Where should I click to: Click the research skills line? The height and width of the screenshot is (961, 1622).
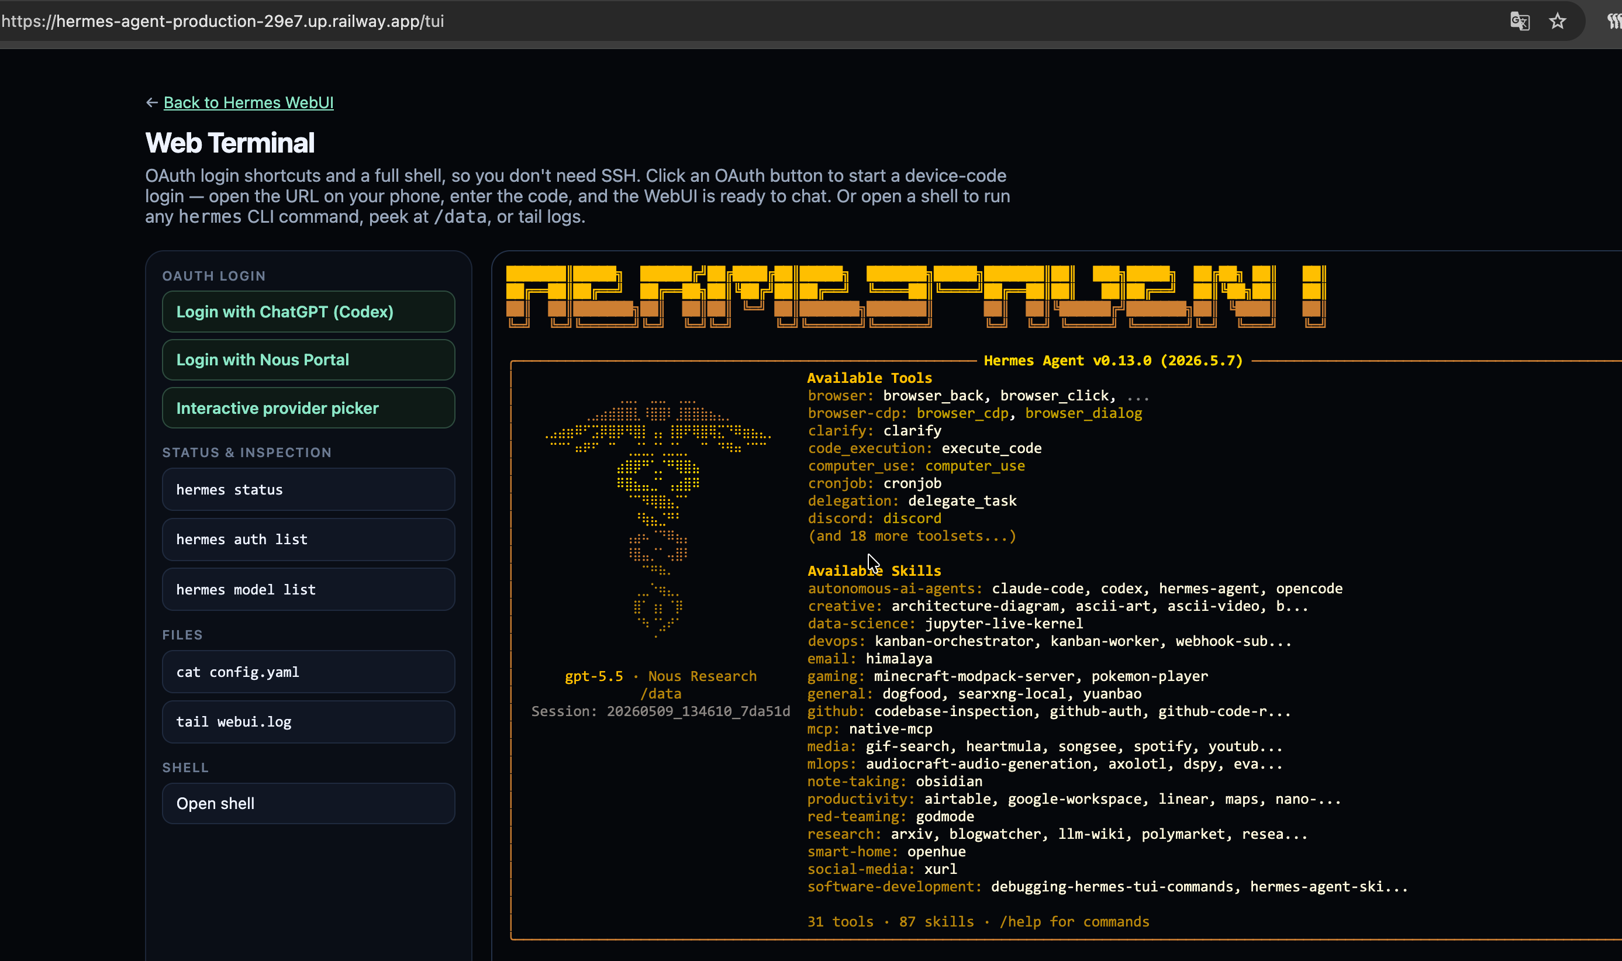coord(1058,834)
